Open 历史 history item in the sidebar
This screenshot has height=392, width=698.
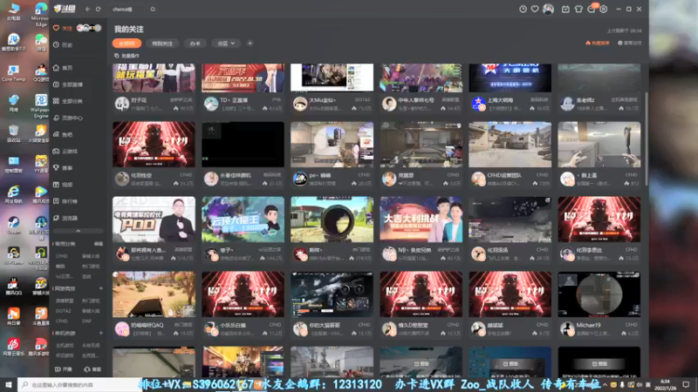63,45
